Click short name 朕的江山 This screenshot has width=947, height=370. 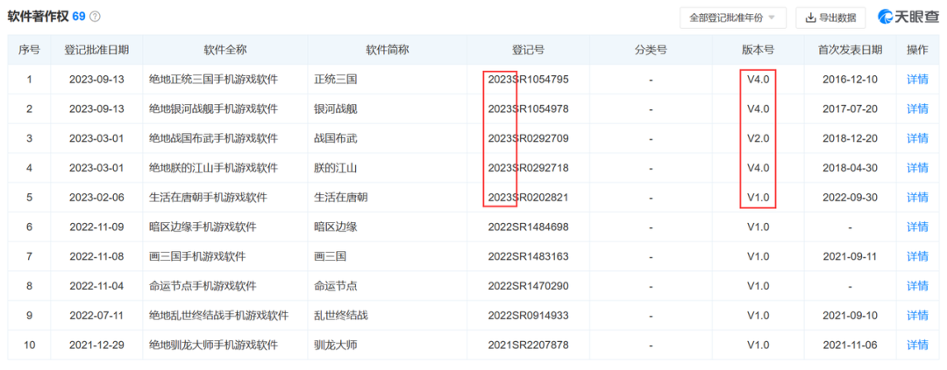[336, 168]
